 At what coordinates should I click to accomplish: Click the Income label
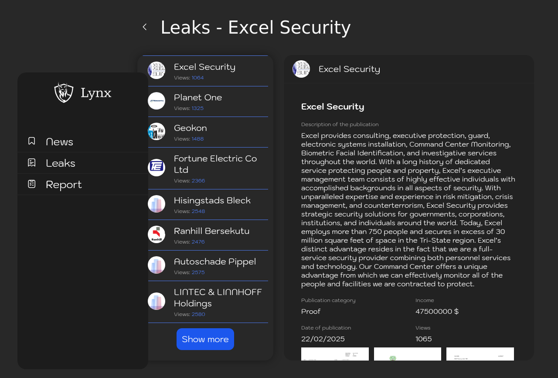[425, 300]
